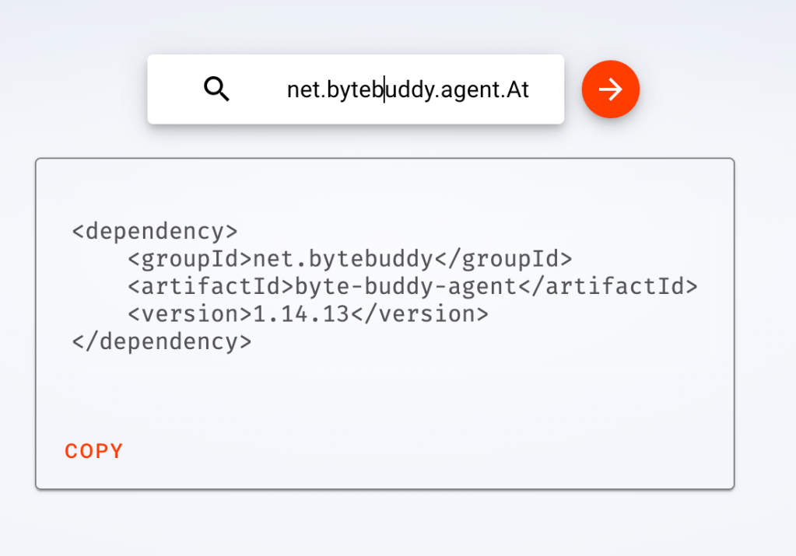Click the closing </groupId> tag
The image size is (796, 556).
point(502,259)
